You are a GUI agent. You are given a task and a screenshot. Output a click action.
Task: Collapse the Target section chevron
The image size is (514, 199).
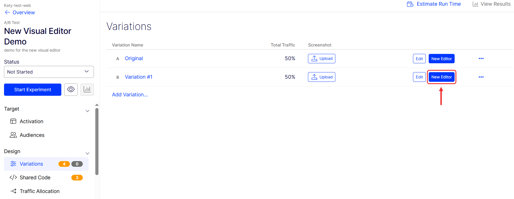[x=87, y=111]
